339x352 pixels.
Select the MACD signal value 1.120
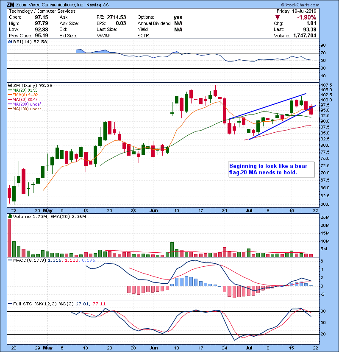pyautogui.click(x=71, y=260)
